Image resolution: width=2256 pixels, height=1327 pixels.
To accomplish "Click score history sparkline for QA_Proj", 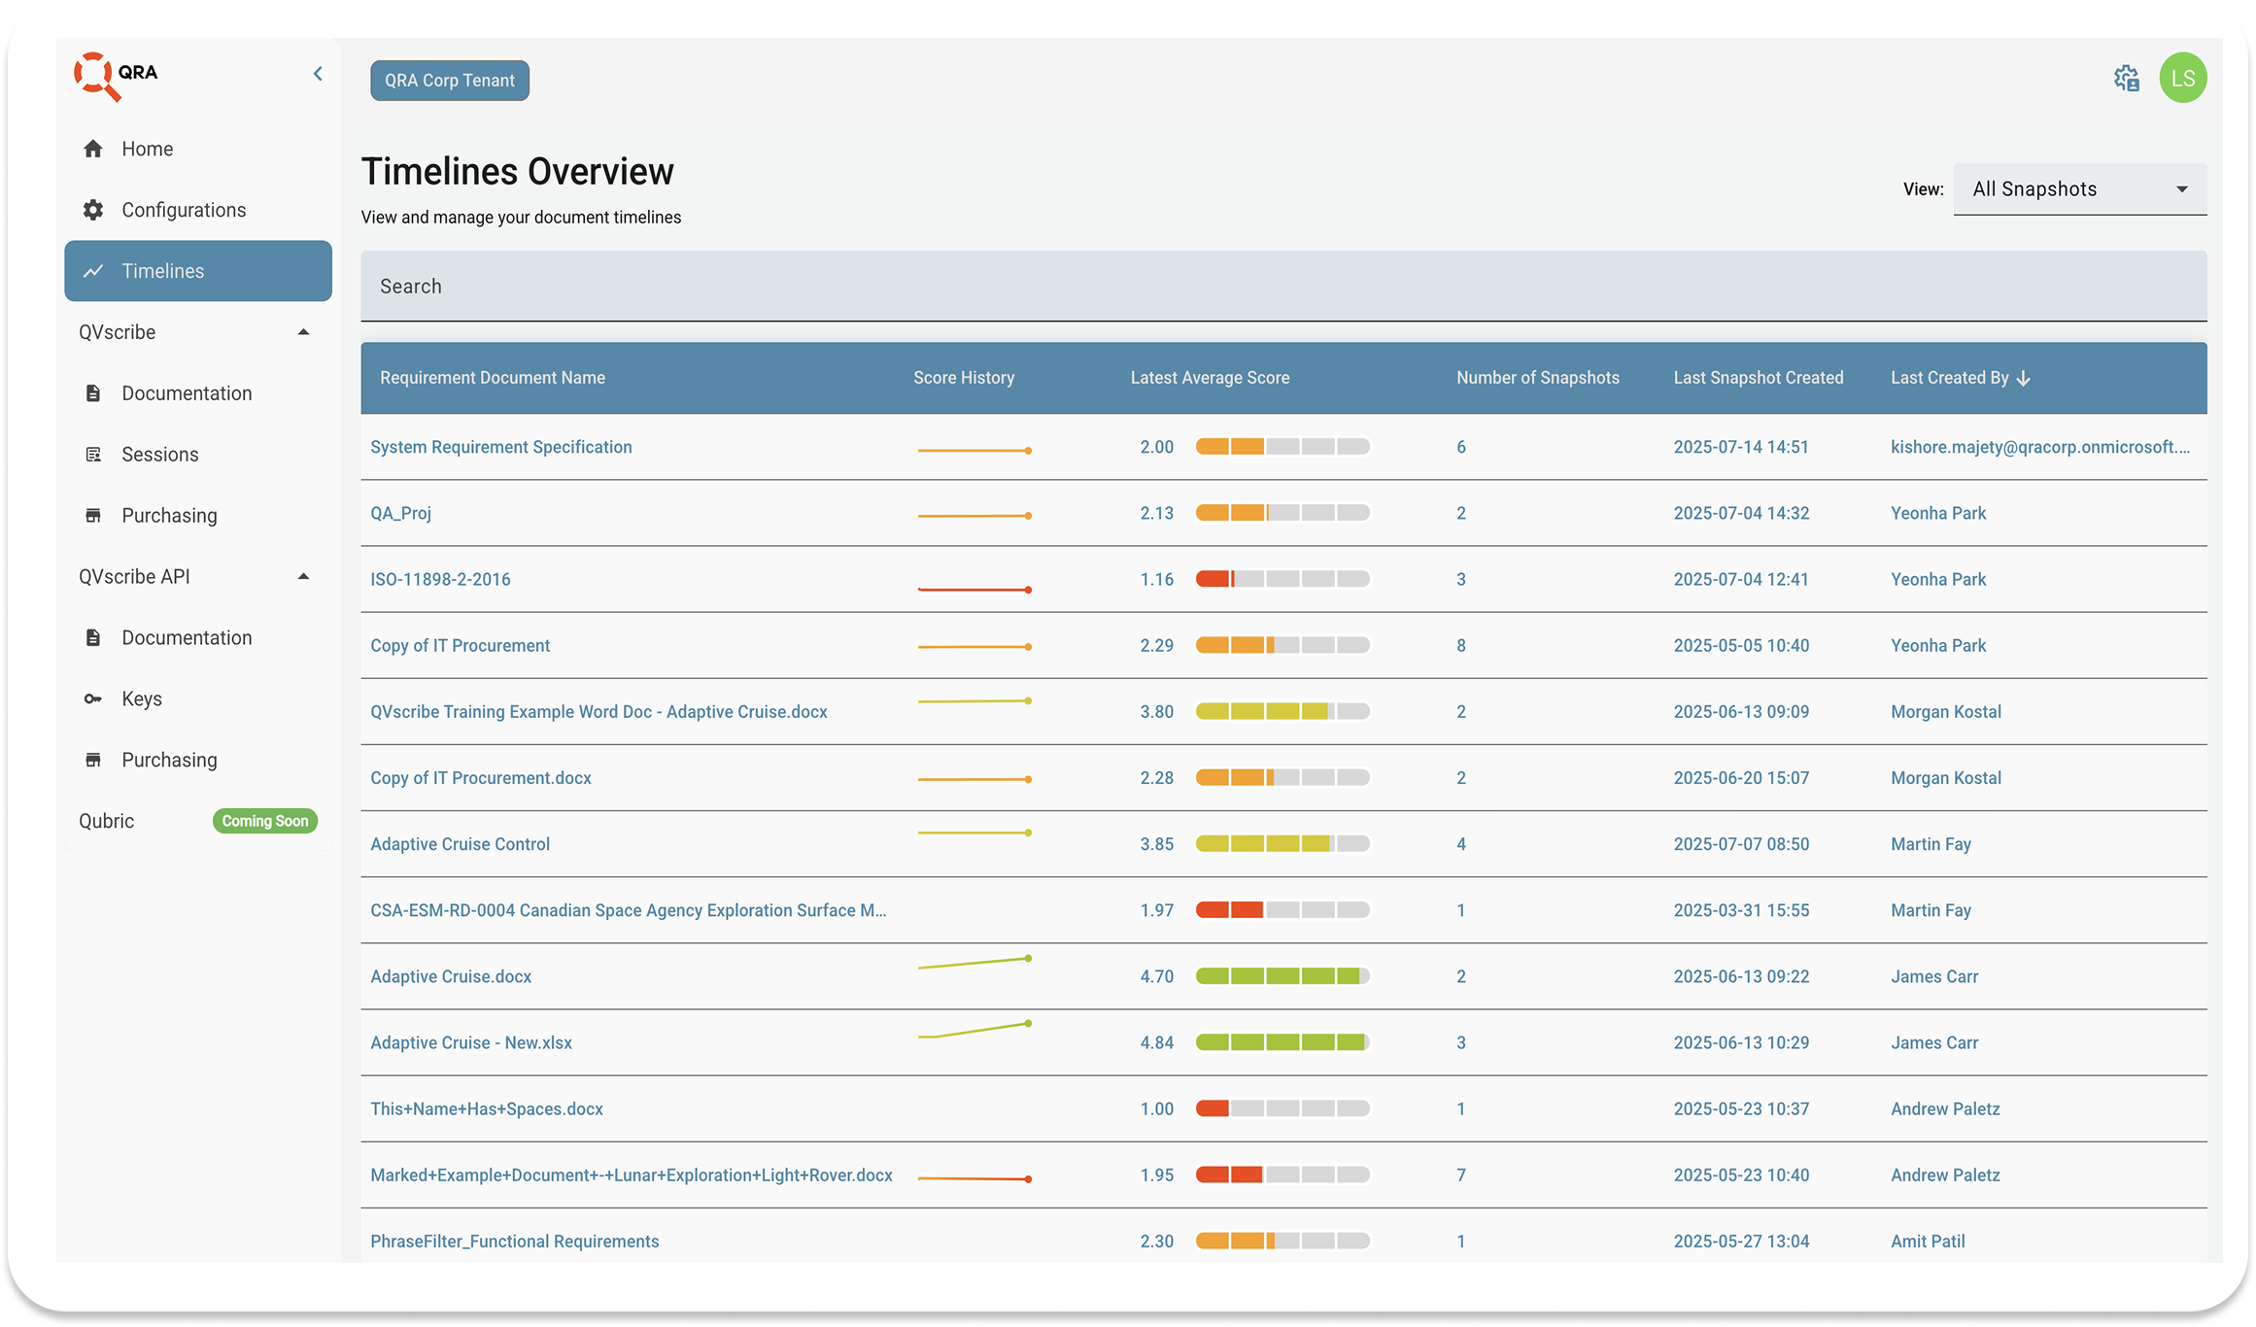I will click(974, 516).
